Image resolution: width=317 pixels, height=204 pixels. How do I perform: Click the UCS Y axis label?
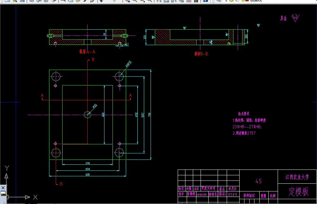[x=7, y=168]
